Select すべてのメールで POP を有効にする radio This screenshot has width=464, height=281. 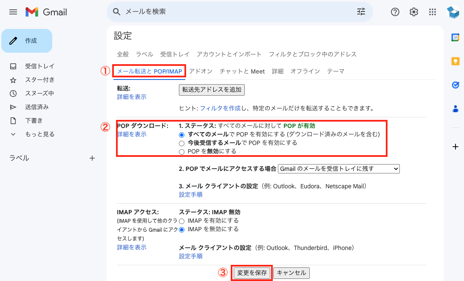coord(182,135)
